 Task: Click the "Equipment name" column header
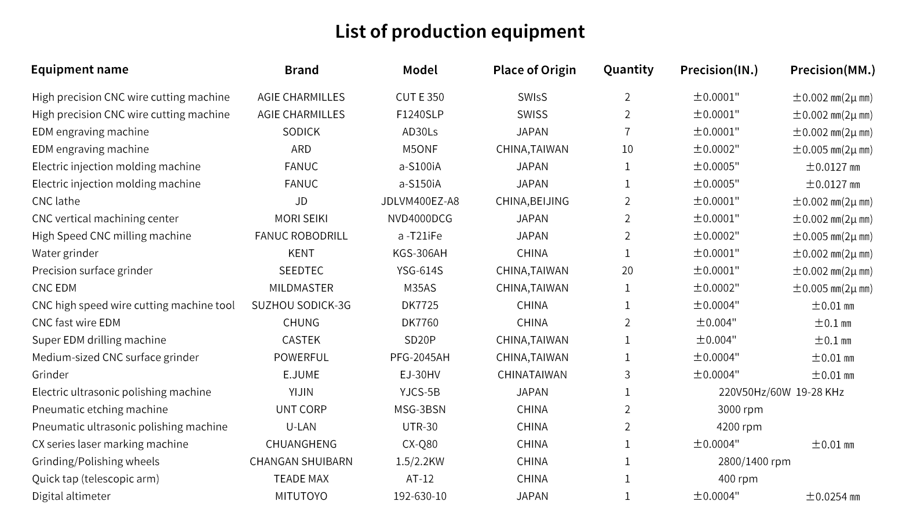(x=79, y=69)
